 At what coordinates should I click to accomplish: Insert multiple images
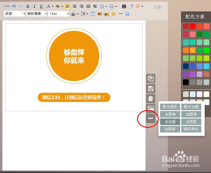[x=106, y=14]
